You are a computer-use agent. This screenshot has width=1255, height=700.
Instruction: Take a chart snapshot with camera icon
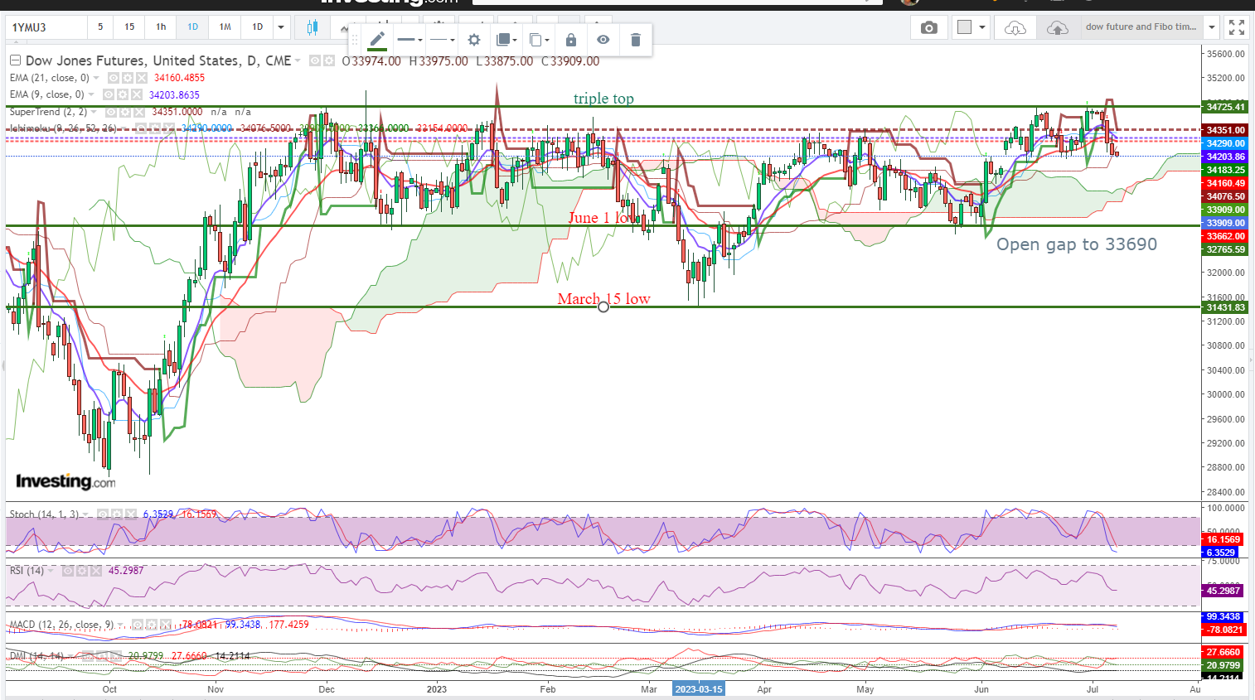click(x=929, y=27)
